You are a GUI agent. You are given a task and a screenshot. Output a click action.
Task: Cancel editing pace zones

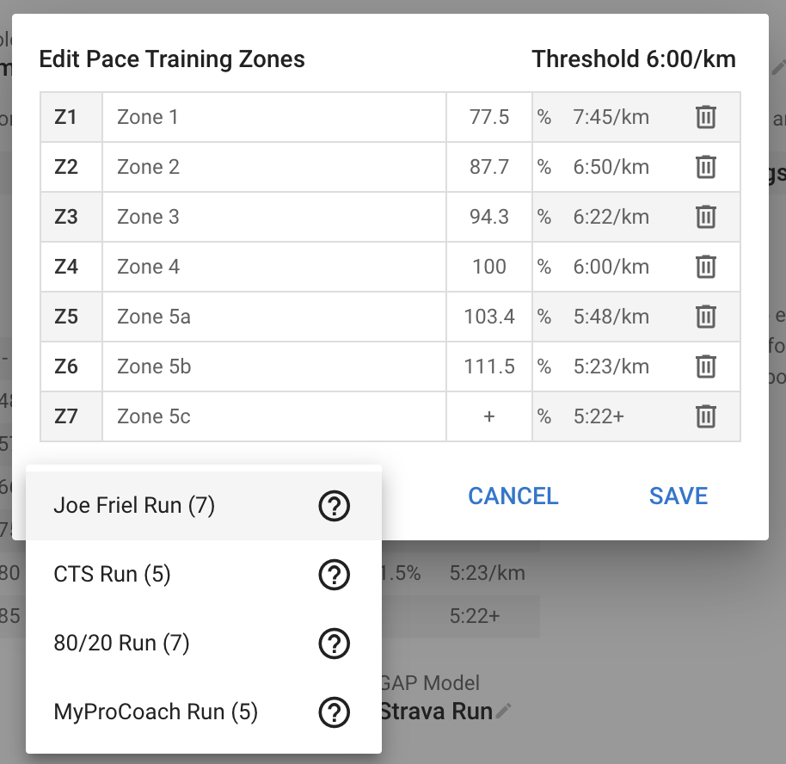pyautogui.click(x=513, y=496)
